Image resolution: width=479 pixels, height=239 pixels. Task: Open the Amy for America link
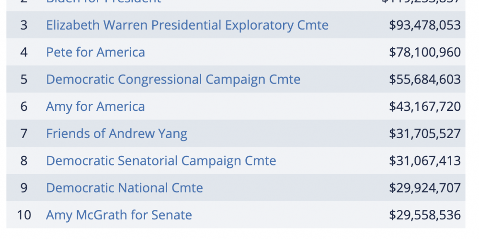click(95, 107)
